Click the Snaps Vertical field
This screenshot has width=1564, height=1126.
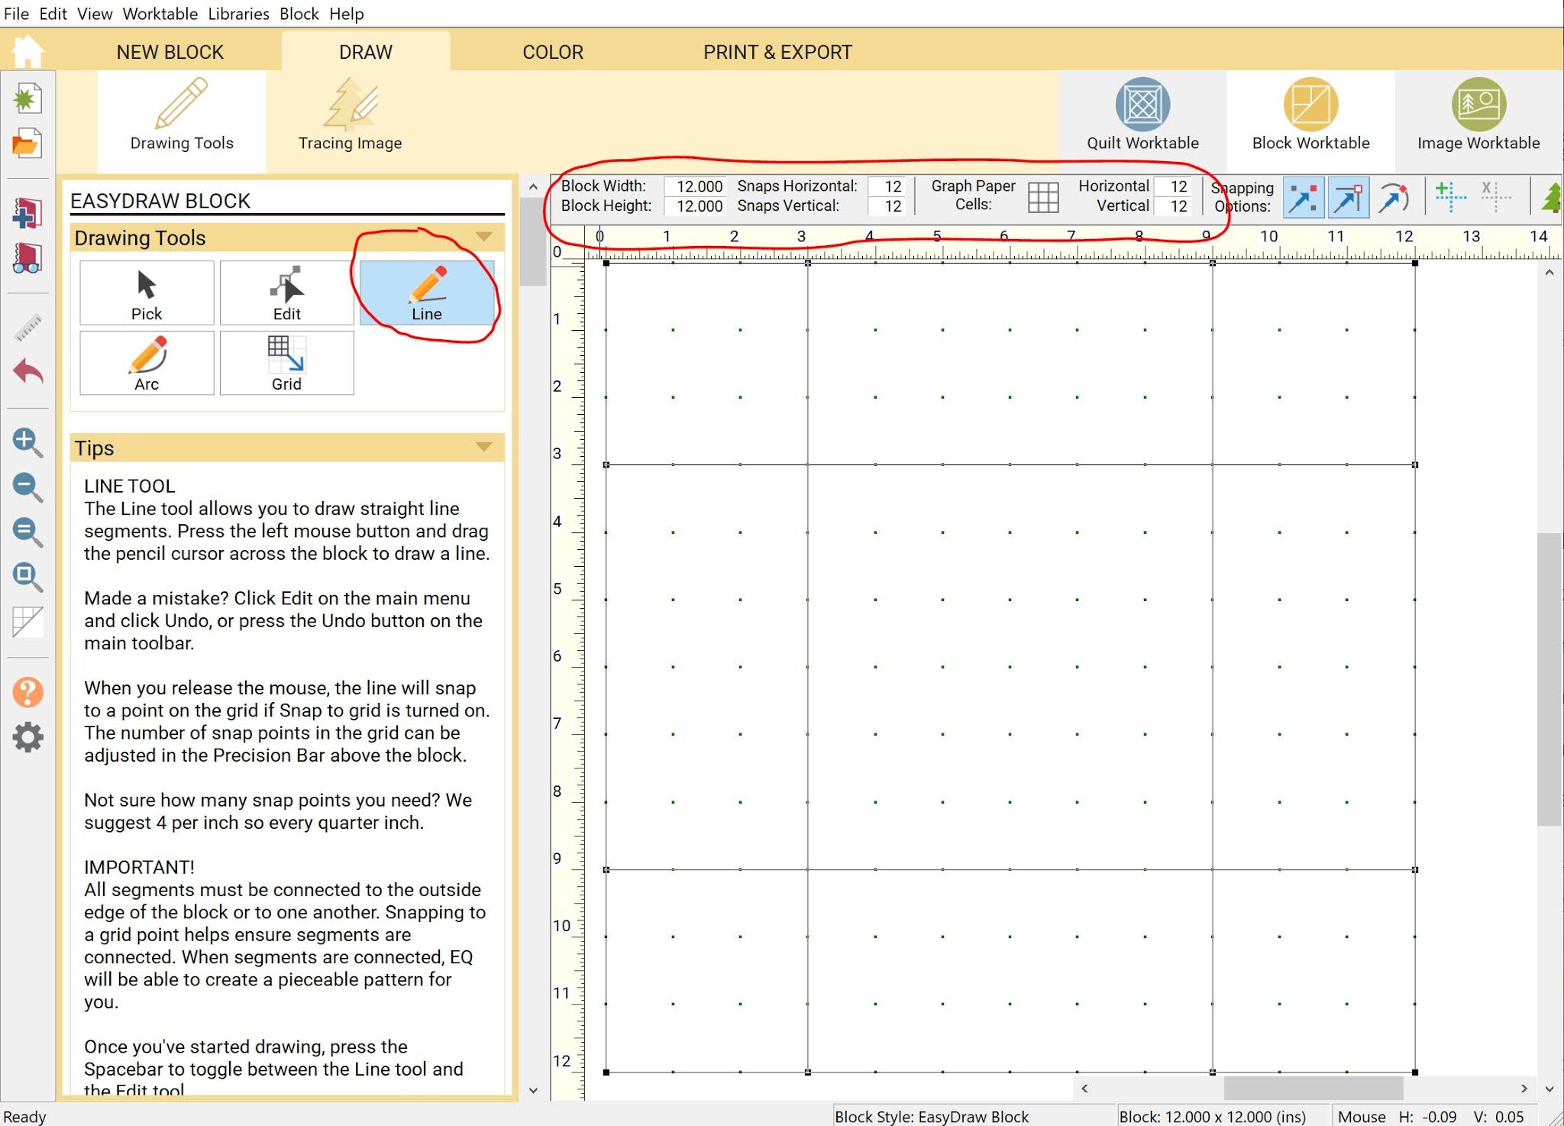[x=887, y=206]
